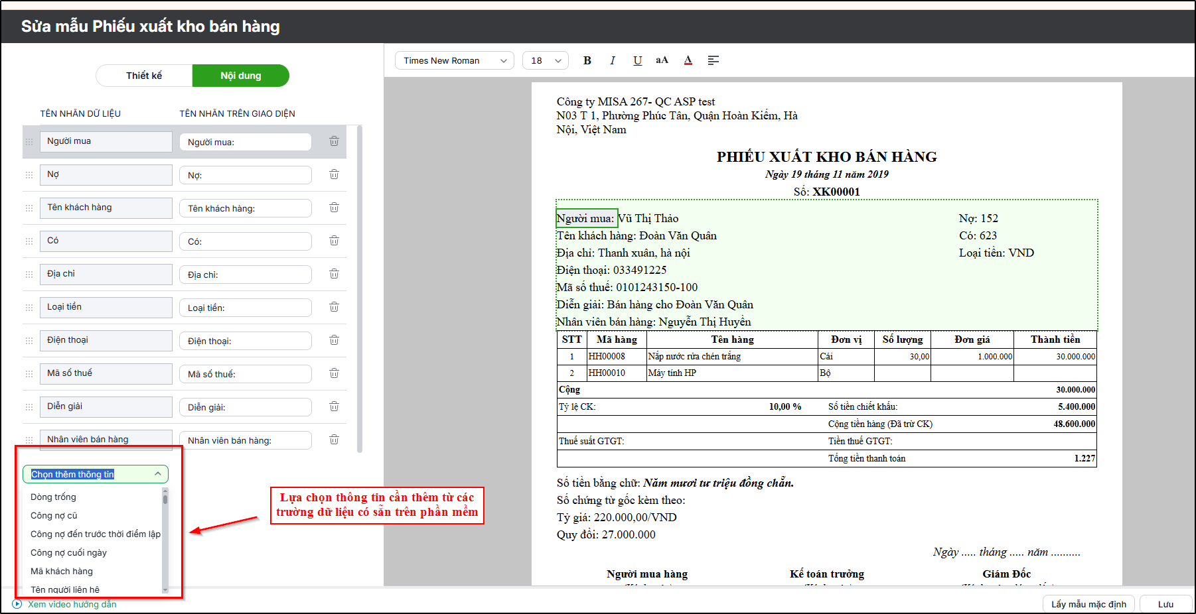1196x614 pixels.
Task: Click drag handle of Có row
Action: [29, 241]
